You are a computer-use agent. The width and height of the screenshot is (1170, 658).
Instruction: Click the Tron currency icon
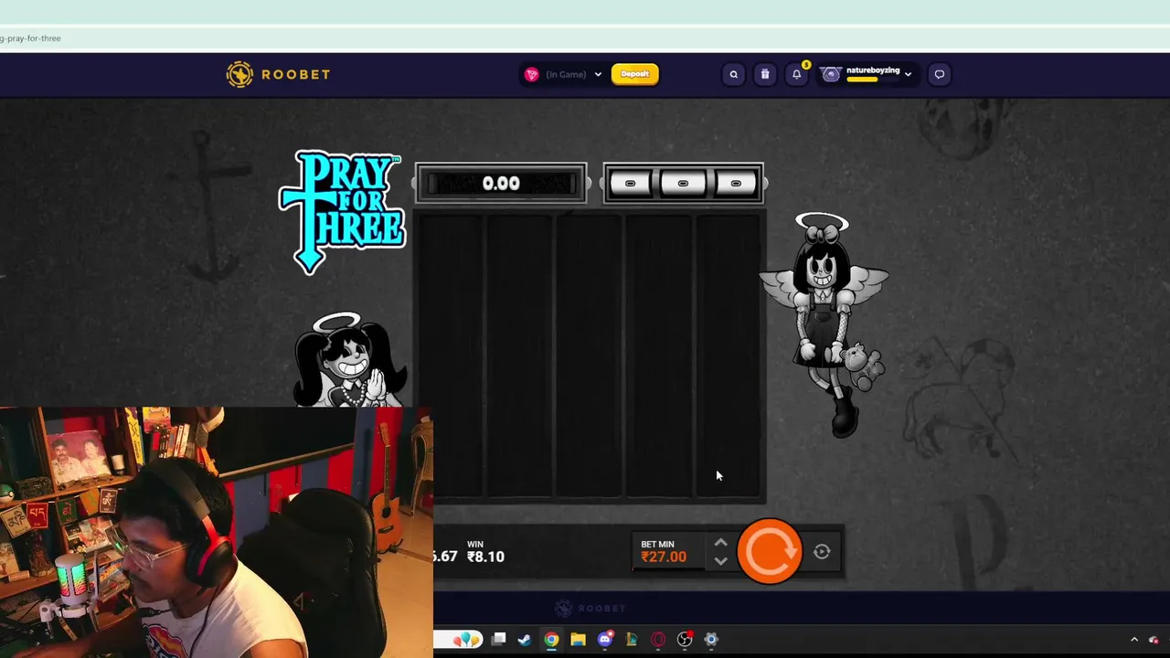[x=531, y=75]
